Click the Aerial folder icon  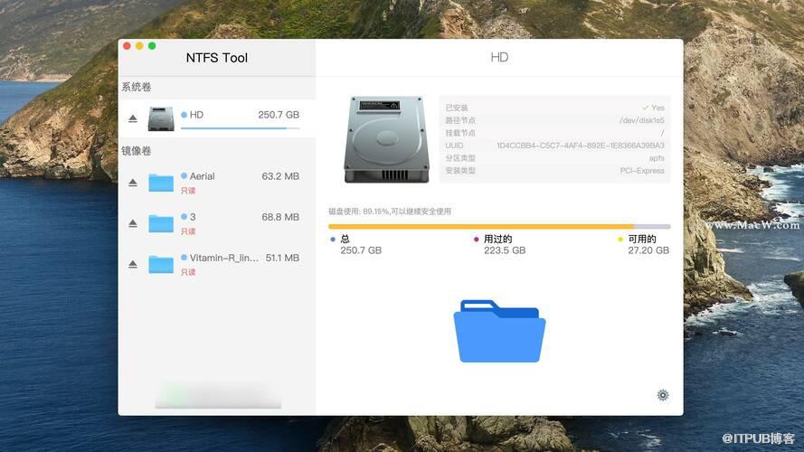click(x=161, y=183)
